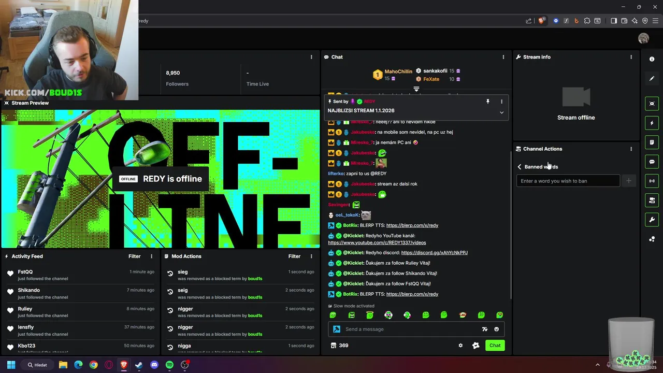The image size is (663, 373).
Task: Open Channel Actions panel options menu
Action: coord(631,149)
